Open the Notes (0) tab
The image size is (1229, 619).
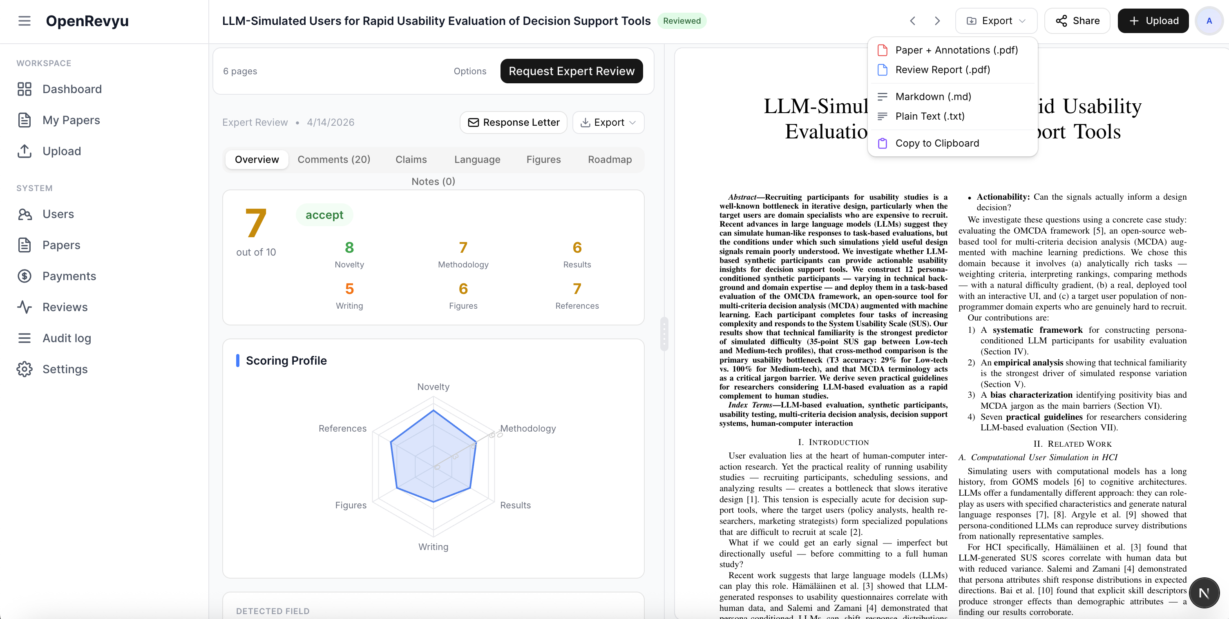[x=433, y=182]
